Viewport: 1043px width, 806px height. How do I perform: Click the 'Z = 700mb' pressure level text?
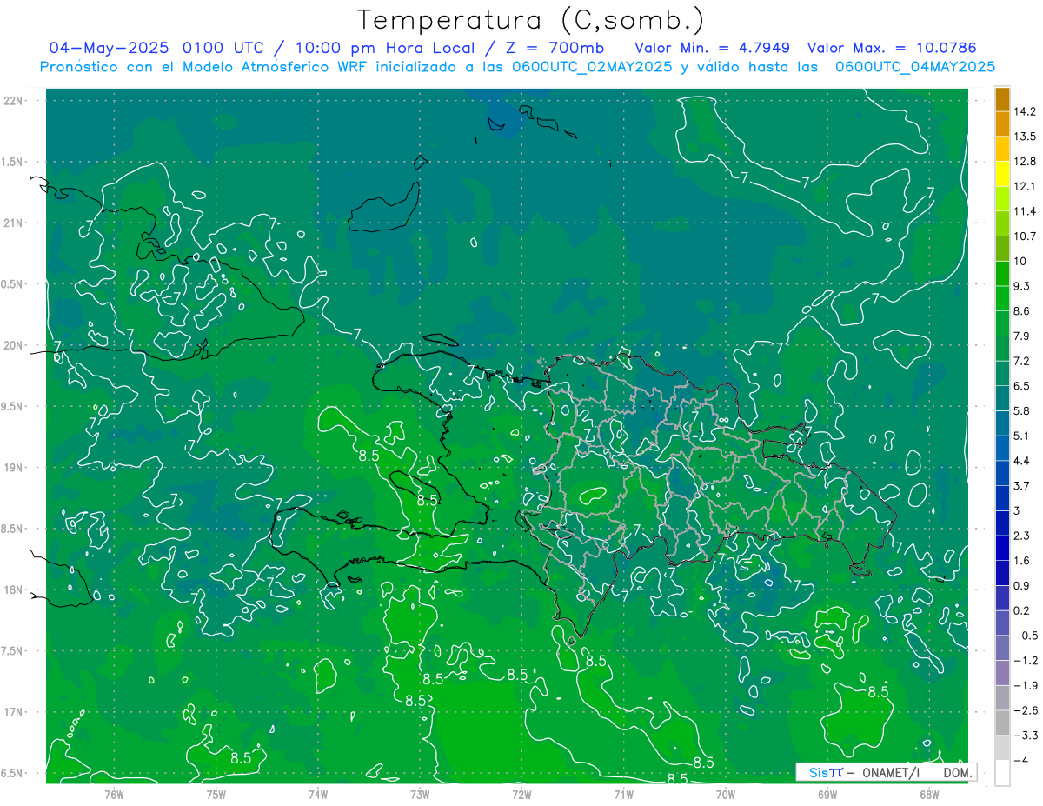(553, 47)
